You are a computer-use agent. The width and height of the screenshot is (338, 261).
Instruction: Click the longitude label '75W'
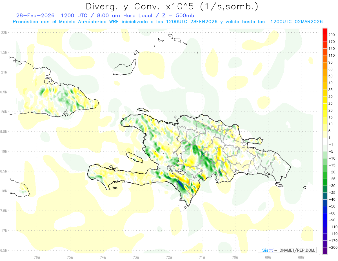(70, 257)
